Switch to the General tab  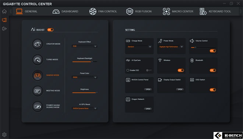[27, 11]
